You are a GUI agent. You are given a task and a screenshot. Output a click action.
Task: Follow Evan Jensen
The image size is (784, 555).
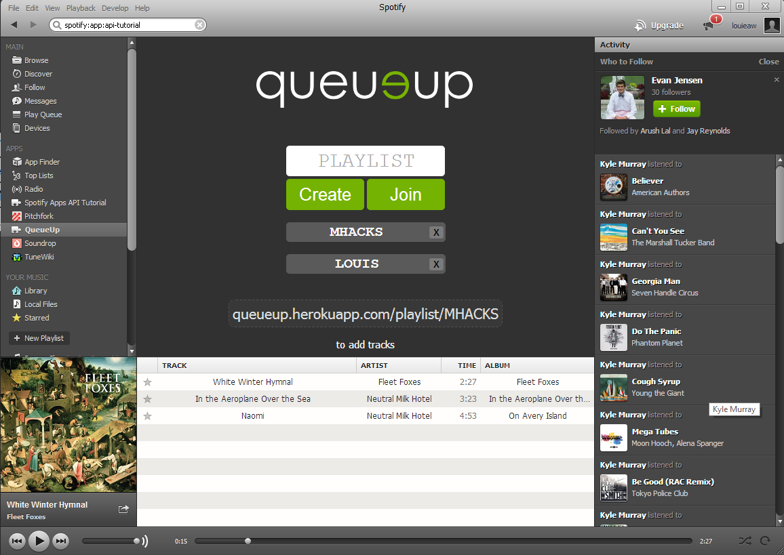coord(676,109)
